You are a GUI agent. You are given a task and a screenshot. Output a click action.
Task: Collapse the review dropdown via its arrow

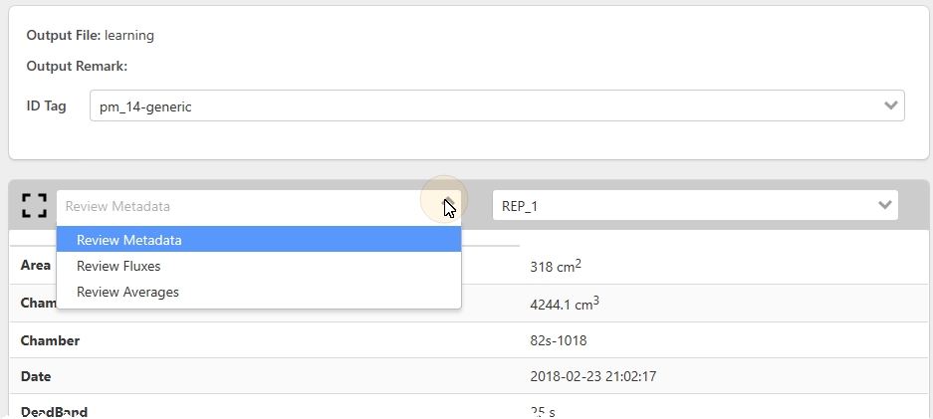449,206
